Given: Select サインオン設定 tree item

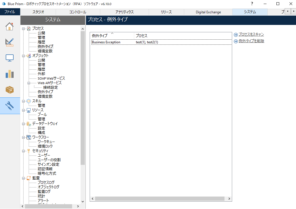Looking at the screenshot, I should 48,164.
